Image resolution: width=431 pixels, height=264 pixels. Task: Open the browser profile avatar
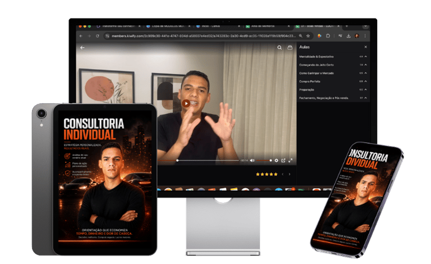pyautogui.click(x=357, y=36)
